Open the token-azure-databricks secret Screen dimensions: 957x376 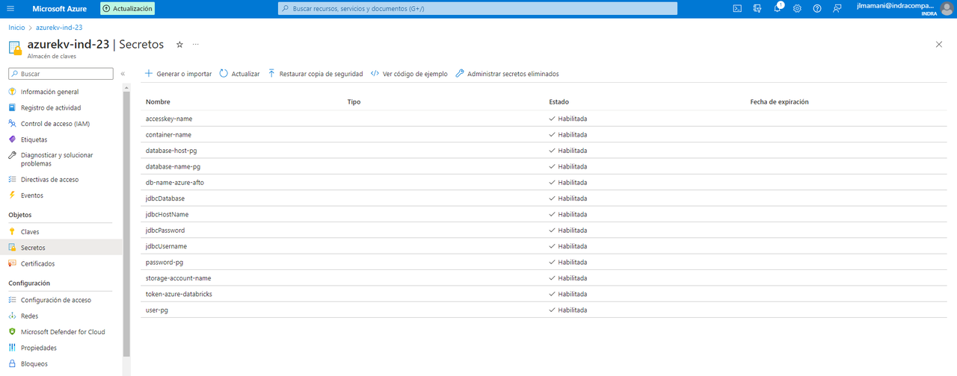click(x=179, y=294)
